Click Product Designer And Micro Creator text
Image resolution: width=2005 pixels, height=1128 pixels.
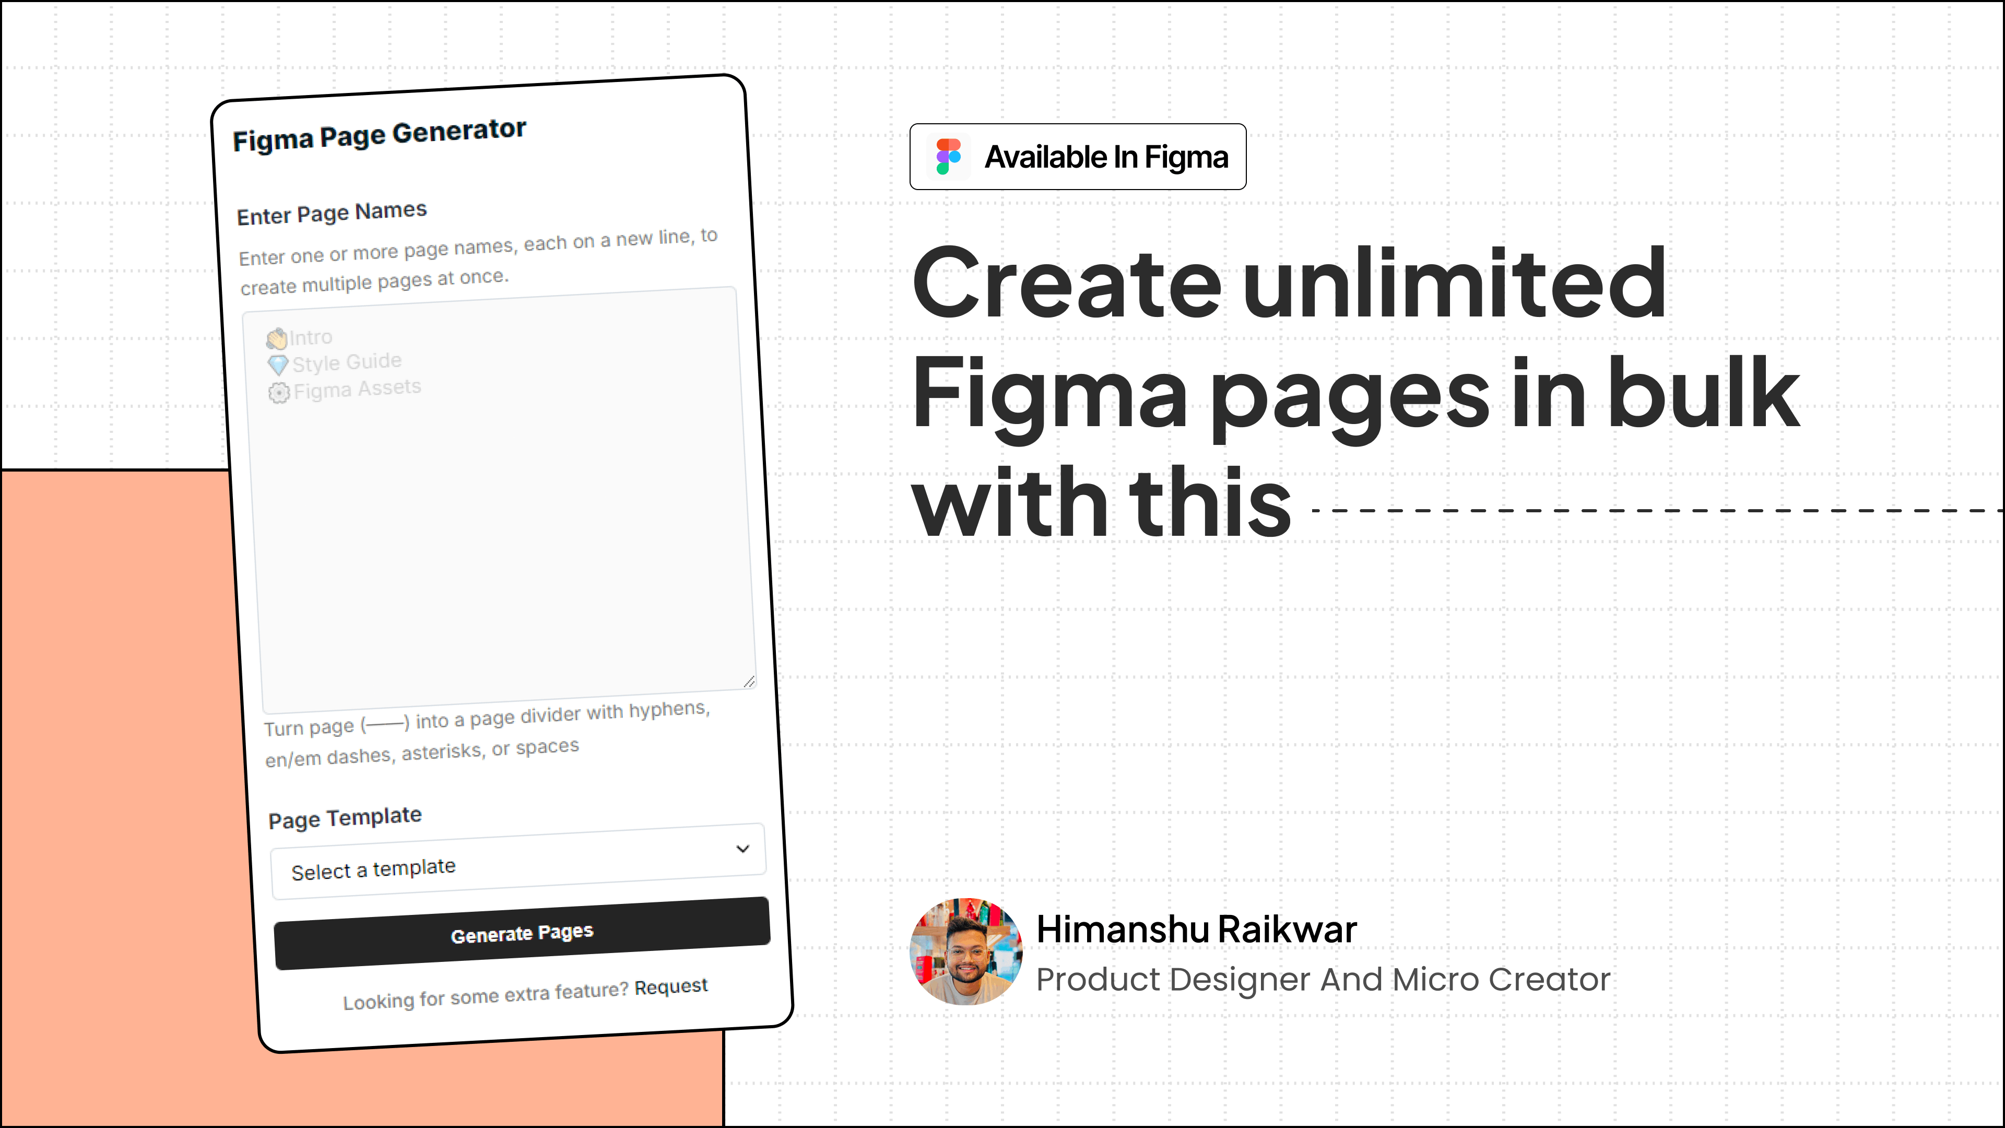coord(1323,979)
